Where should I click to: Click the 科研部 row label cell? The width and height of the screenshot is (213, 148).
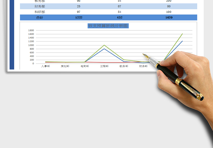40,12
